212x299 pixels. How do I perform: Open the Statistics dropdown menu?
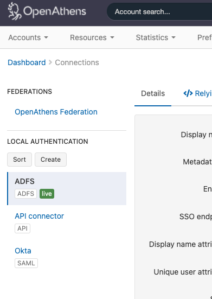coord(156,37)
